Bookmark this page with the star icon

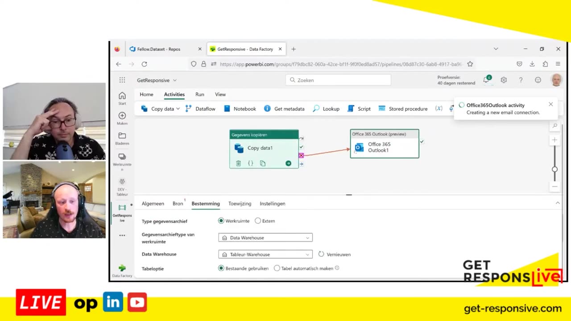coord(470,64)
